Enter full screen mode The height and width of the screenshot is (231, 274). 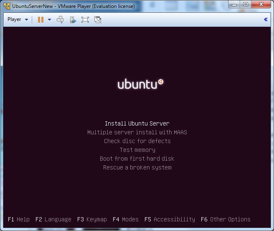click(85, 19)
